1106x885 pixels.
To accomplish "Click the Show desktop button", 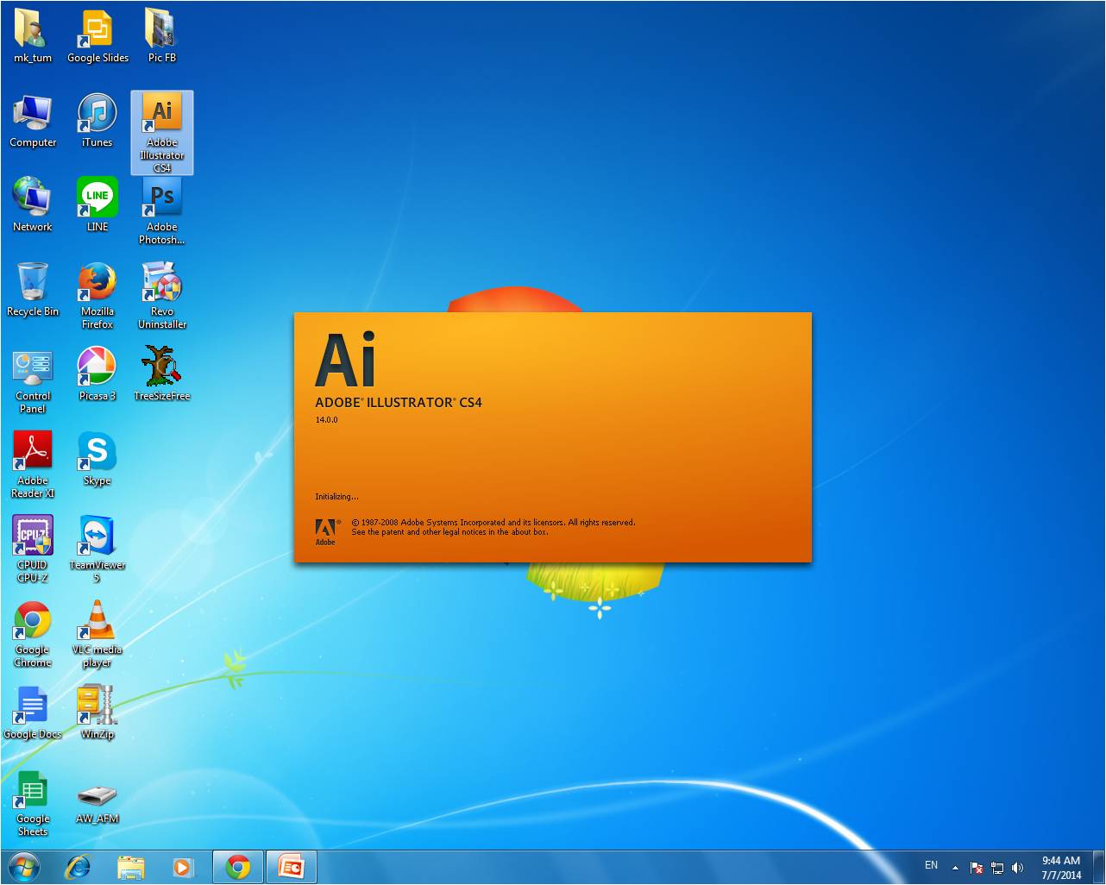I will pyautogui.click(x=1099, y=867).
